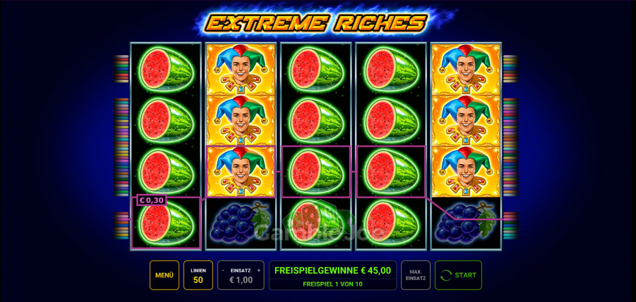This screenshot has width=636, height=302.
Task: Select the LINIEN 50 lines button
Action: [x=198, y=275]
